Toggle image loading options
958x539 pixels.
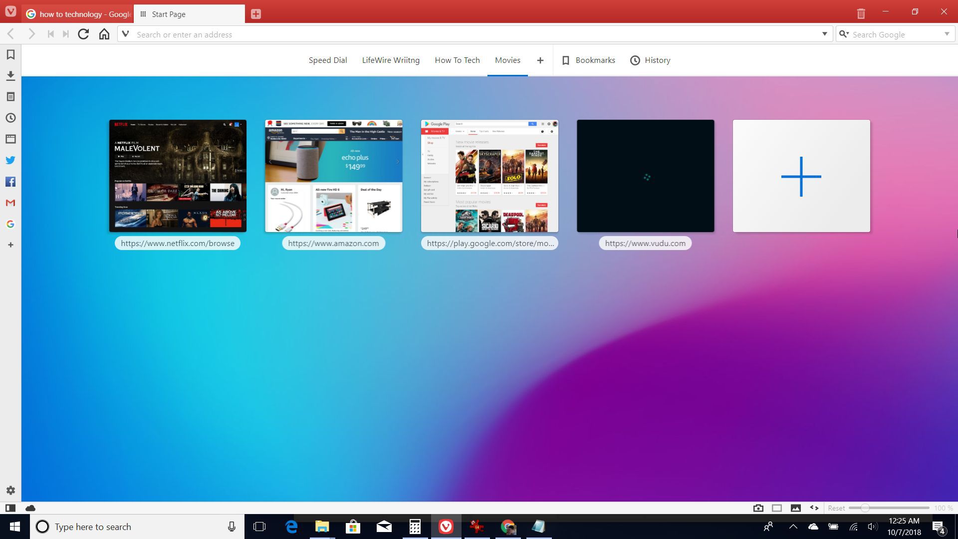pos(796,508)
